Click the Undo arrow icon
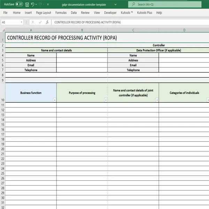 [x=32, y=5]
